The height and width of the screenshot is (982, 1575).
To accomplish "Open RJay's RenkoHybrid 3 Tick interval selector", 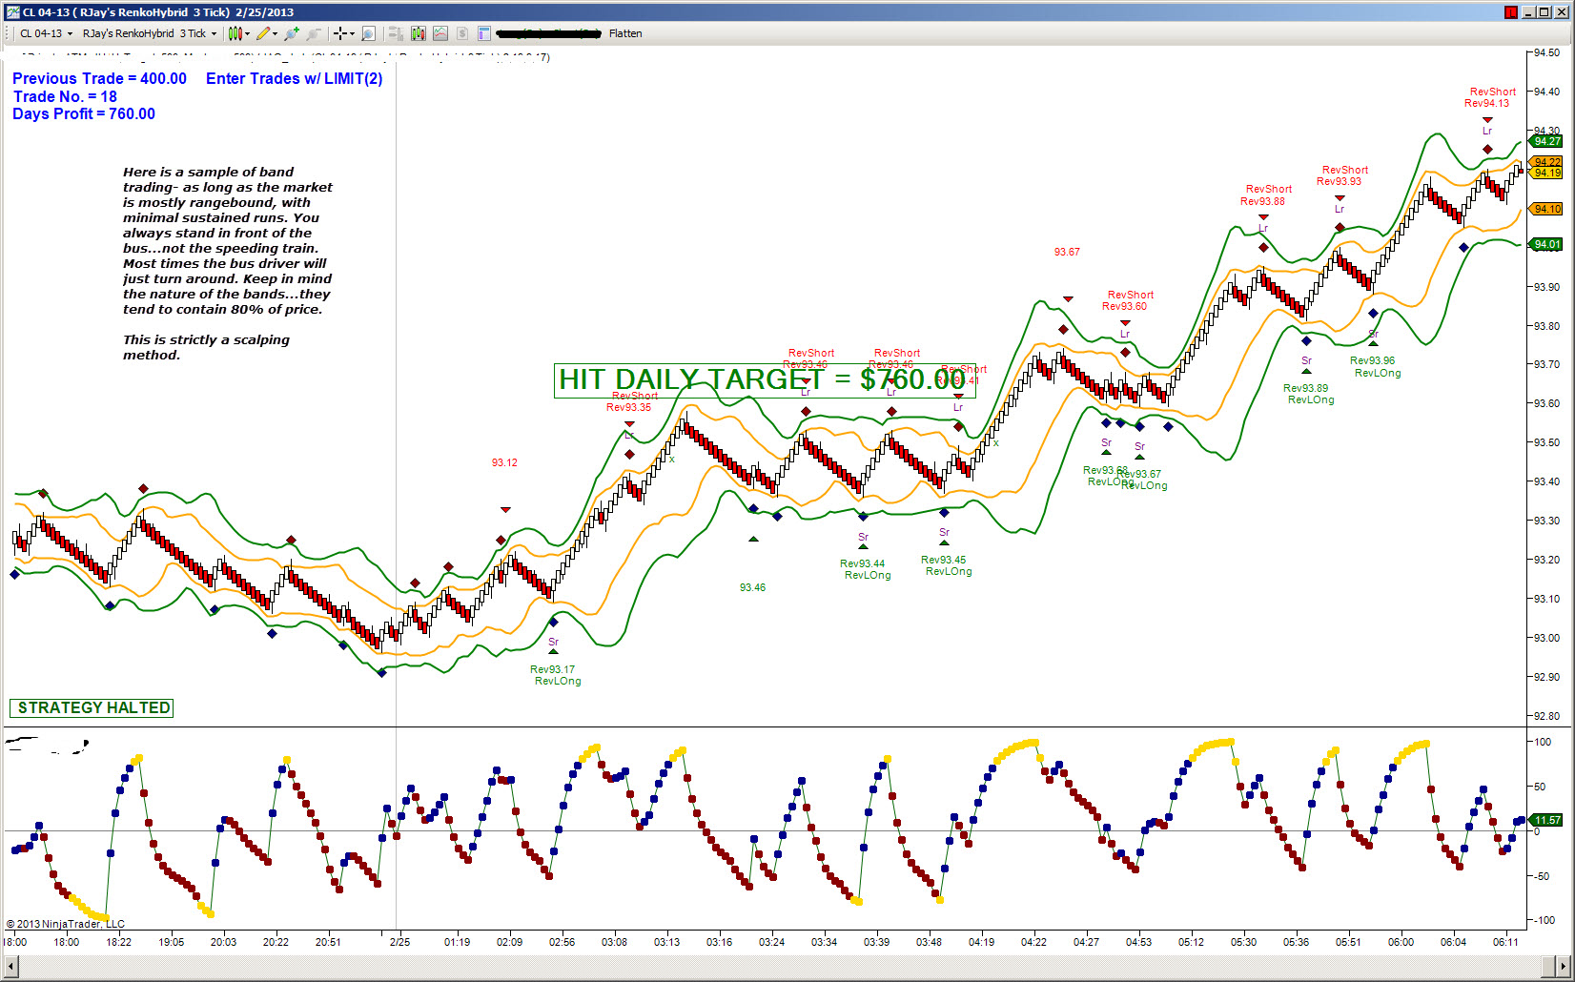I will (150, 33).
